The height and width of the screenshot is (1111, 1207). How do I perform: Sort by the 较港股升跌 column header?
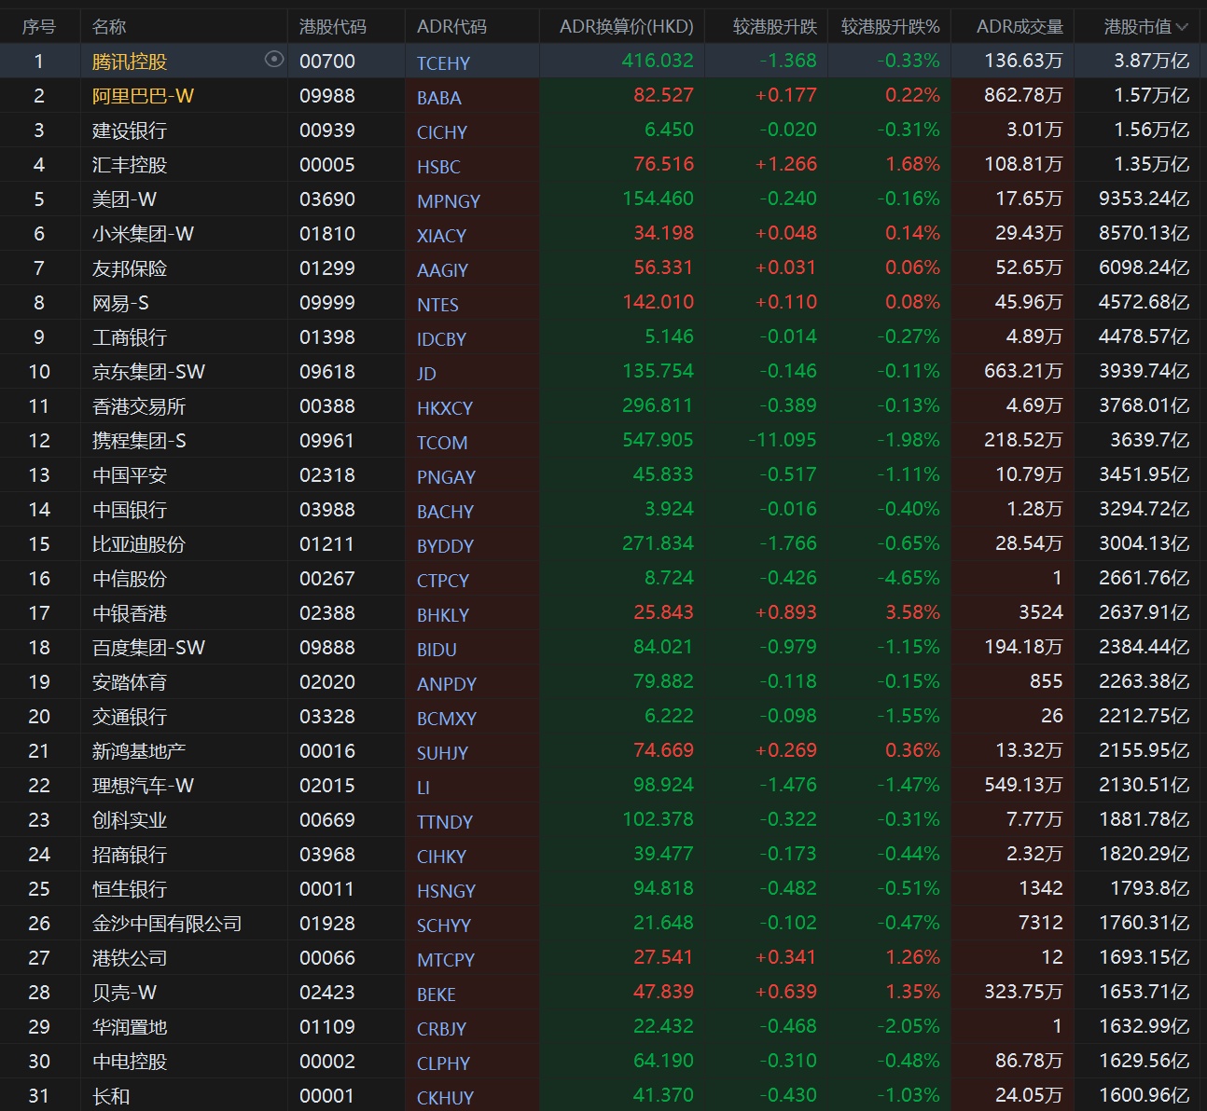(775, 27)
